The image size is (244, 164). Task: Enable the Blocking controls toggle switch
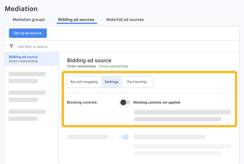point(125,102)
